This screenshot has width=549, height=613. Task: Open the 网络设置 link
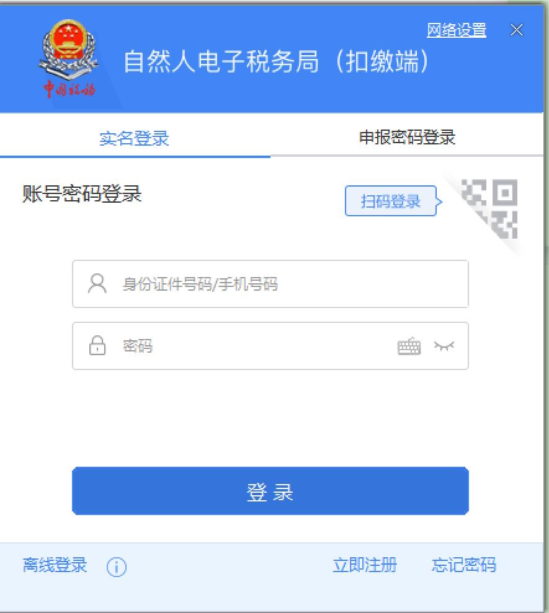click(x=457, y=30)
